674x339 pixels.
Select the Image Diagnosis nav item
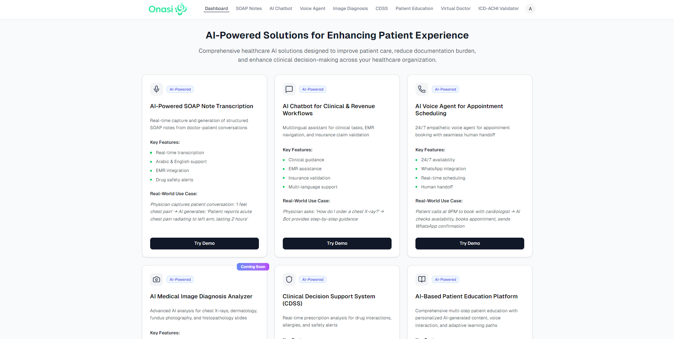coord(350,8)
